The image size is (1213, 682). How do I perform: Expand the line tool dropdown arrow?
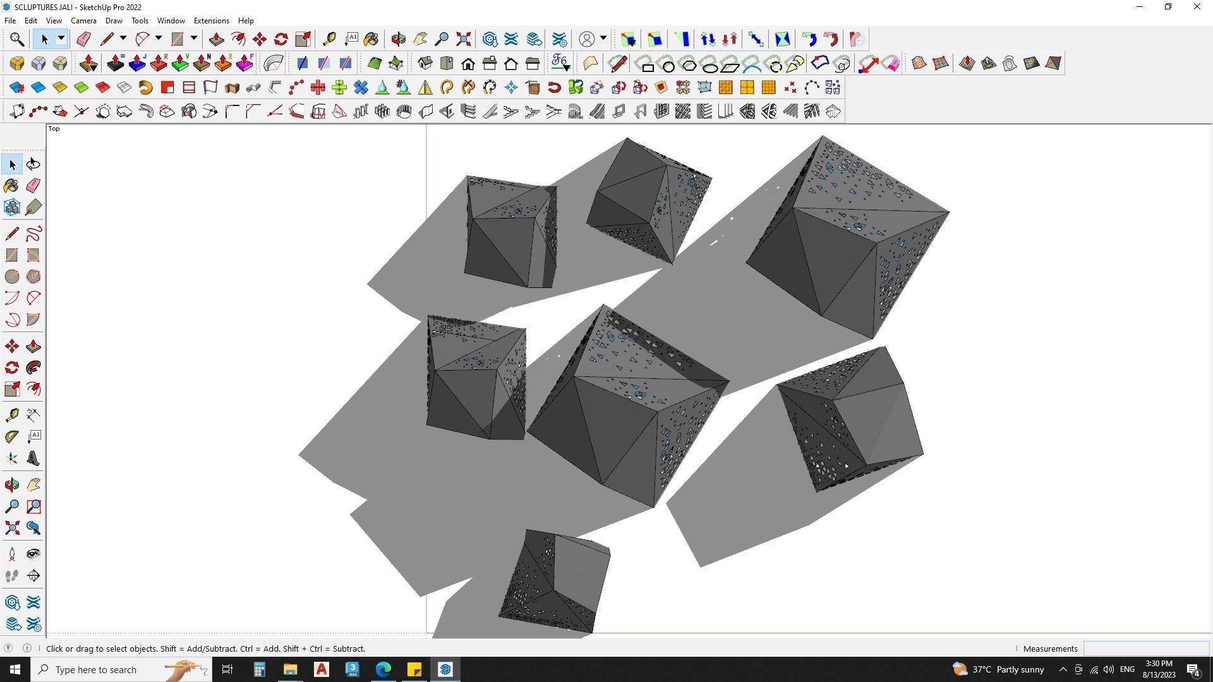(123, 39)
